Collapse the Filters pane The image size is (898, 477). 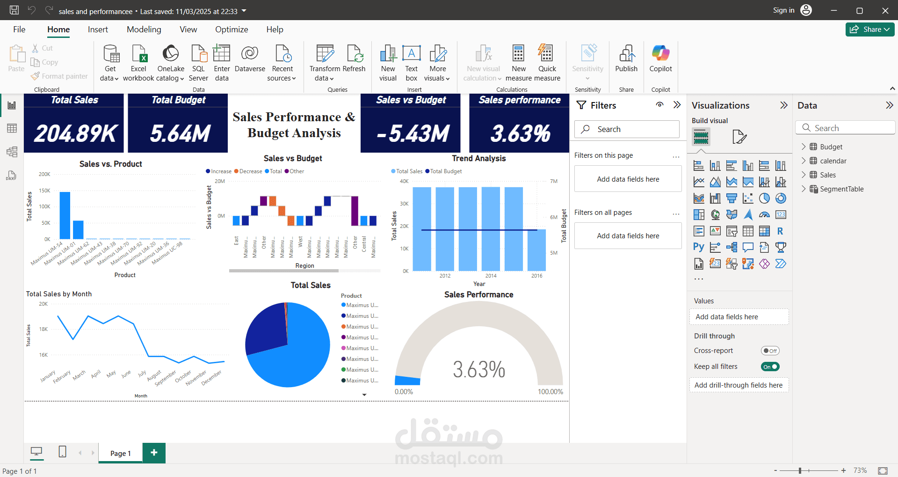click(x=677, y=105)
